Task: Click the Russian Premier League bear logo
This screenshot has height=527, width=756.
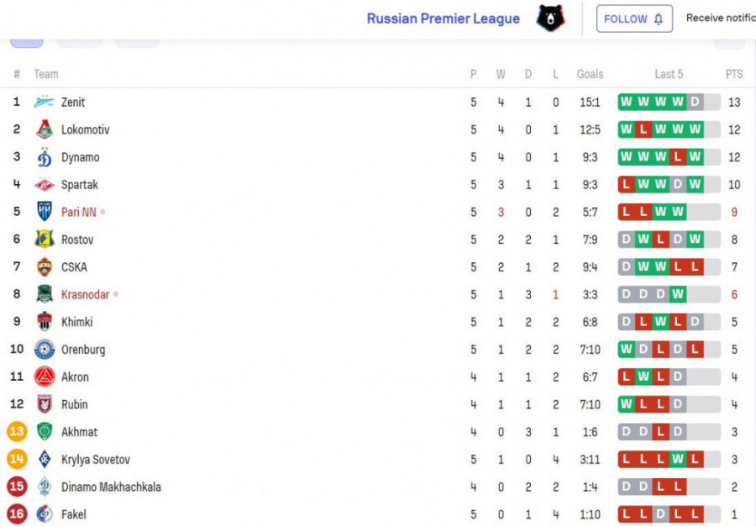Action: pos(550,18)
